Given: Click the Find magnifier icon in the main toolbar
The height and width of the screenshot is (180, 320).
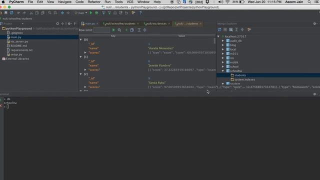Looking at the screenshot, I should point(49,13).
